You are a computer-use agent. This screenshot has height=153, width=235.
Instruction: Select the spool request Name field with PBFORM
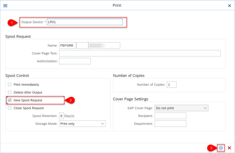[67, 46]
